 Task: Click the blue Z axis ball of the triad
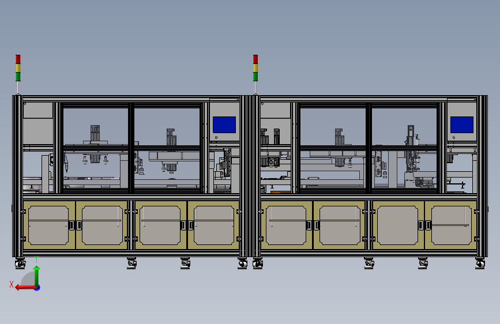(37, 288)
